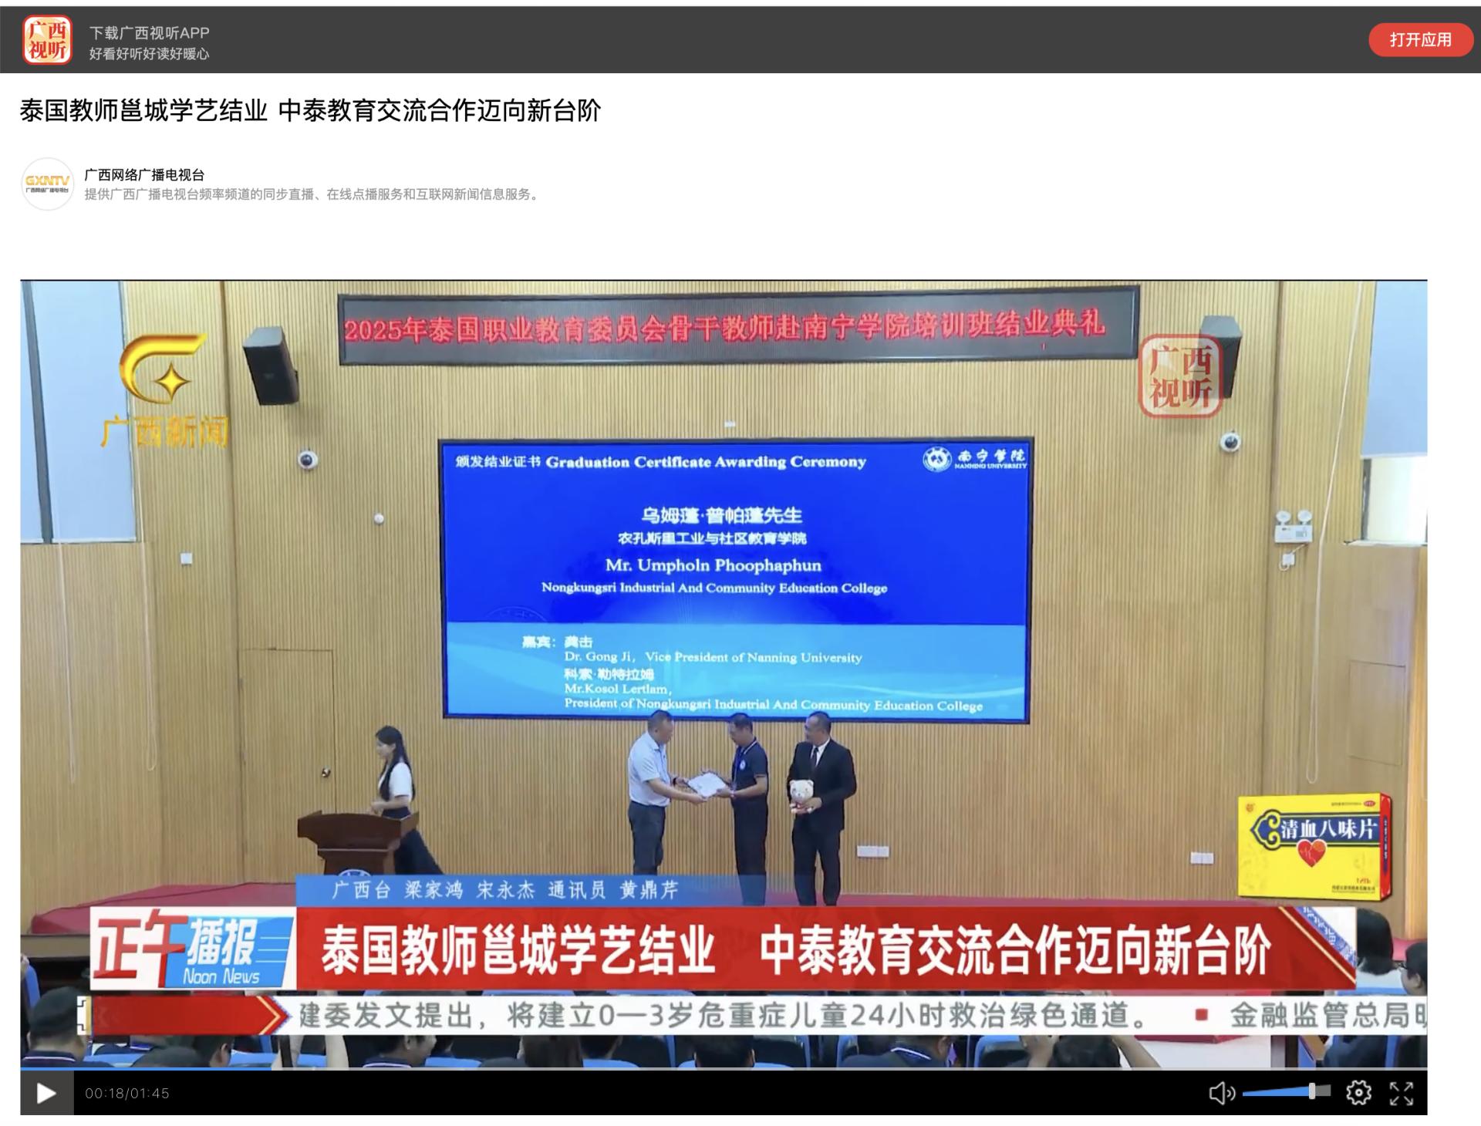
Task: Click the 打开应用 button
Action: coord(1420,40)
